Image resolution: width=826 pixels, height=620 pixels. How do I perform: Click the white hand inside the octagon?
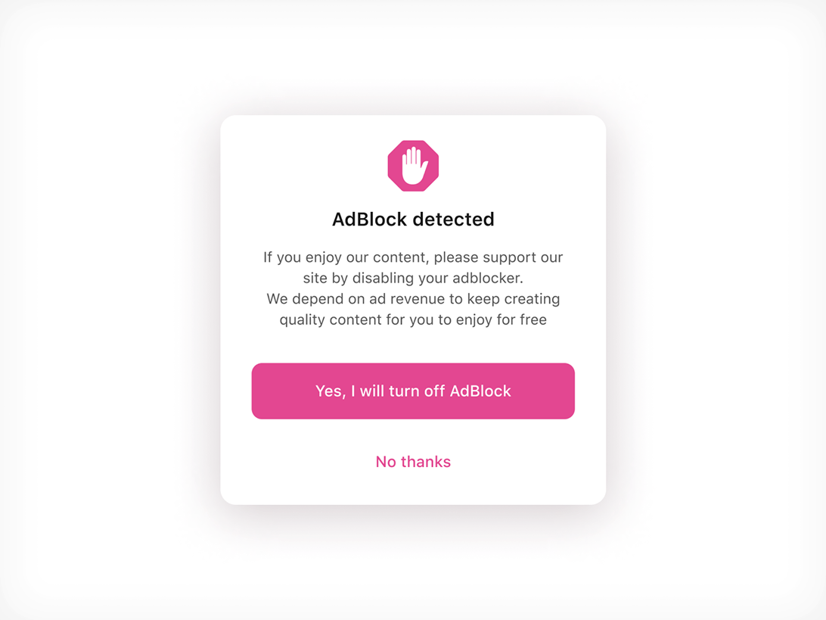(x=414, y=167)
